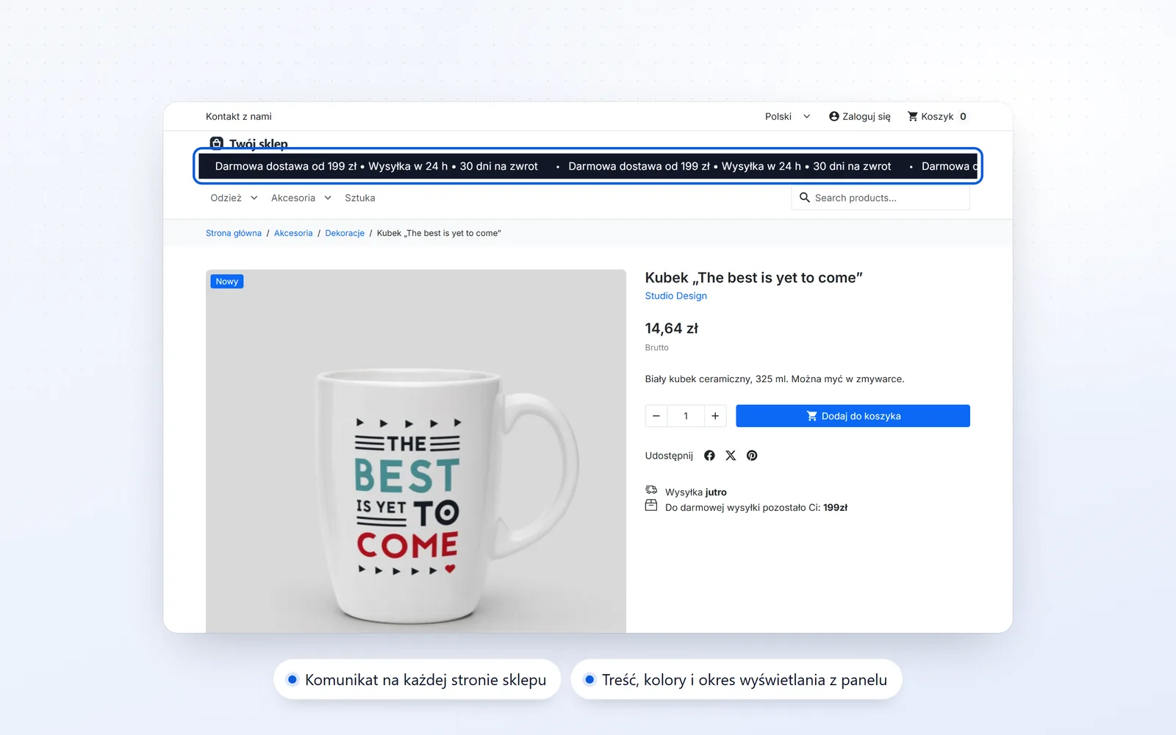Increase quantity with plus button
Viewport: 1176px width, 735px height.
[715, 416]
